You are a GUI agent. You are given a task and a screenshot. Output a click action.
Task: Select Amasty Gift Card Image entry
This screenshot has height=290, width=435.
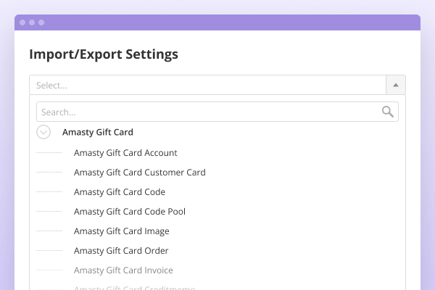[x=122, y=231]
